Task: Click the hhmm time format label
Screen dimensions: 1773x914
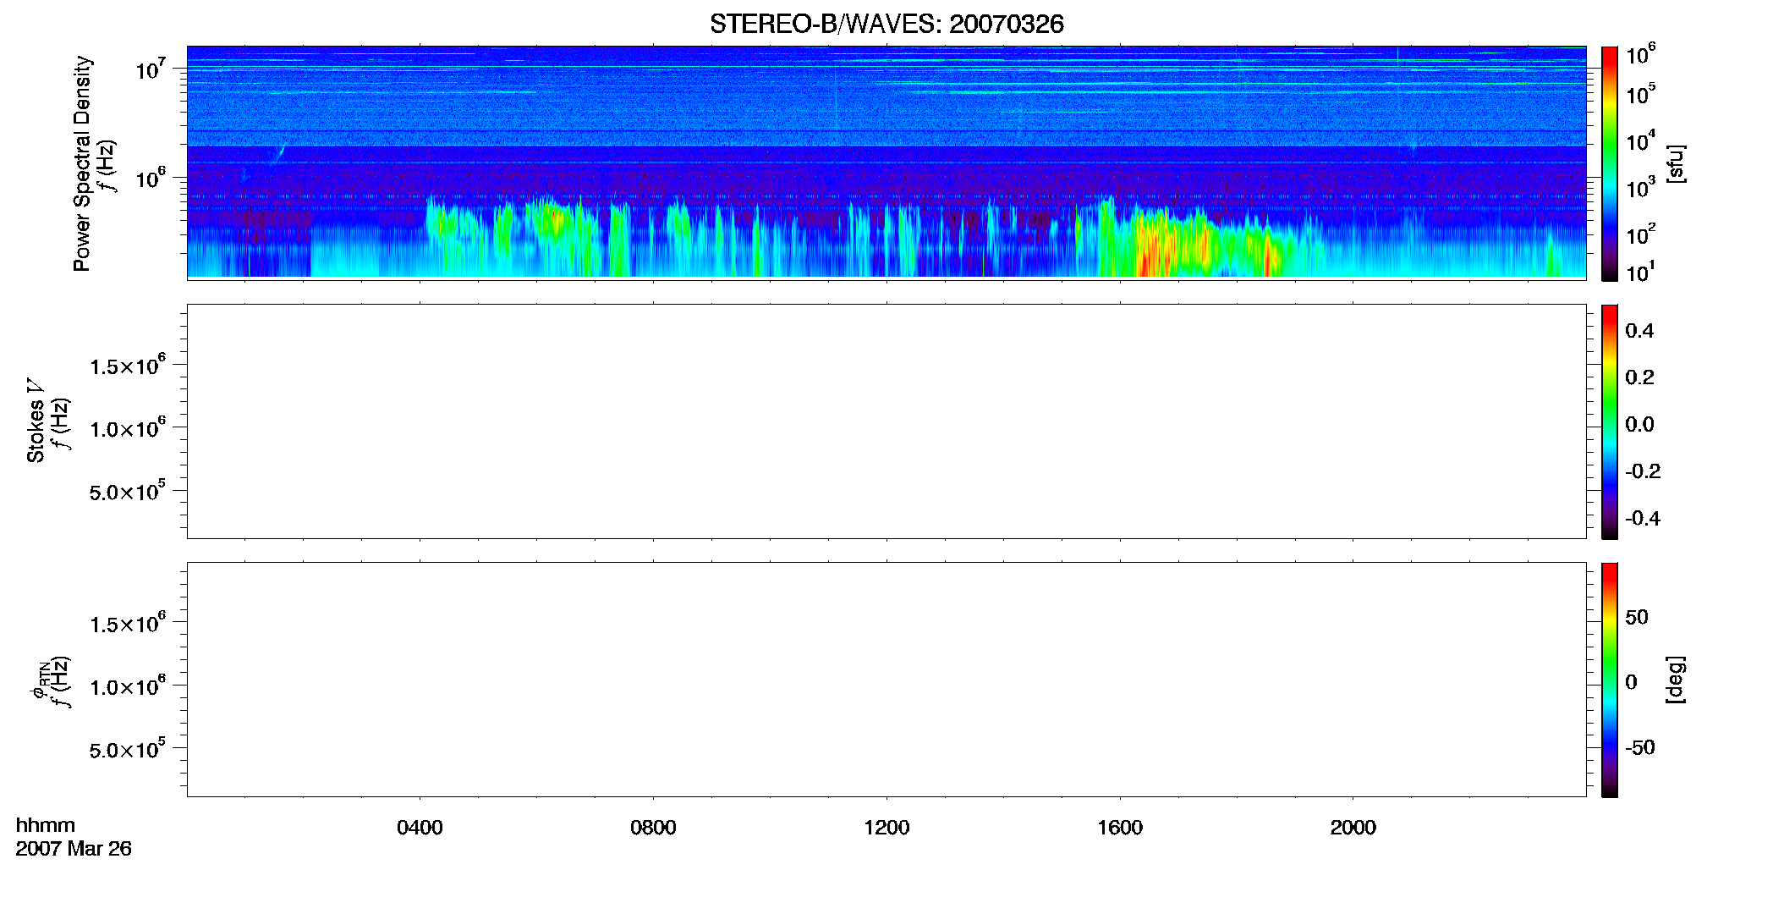Action: pos(46,825)
